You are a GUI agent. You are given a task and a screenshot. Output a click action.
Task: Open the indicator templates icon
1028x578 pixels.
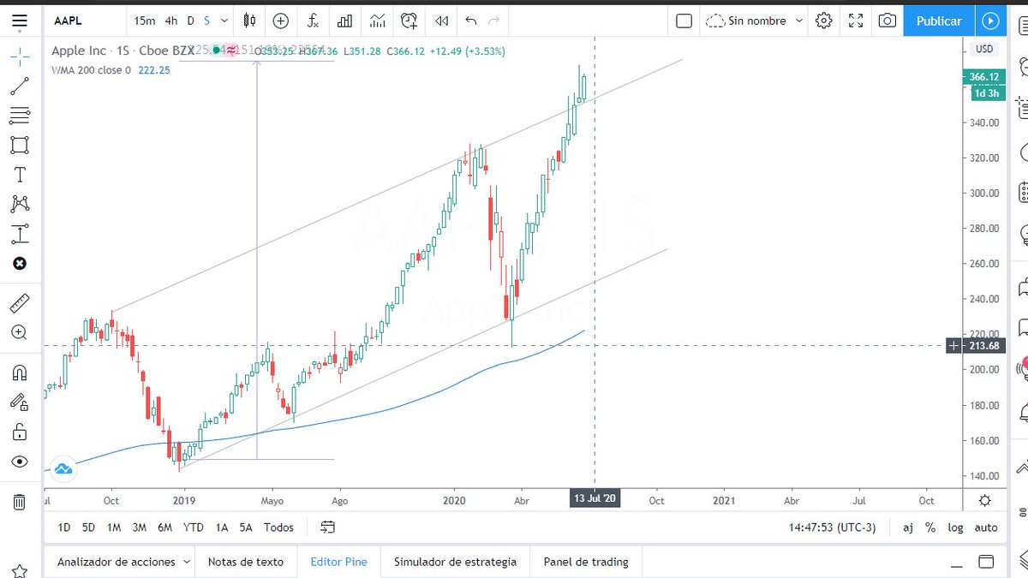coord(377,21)
